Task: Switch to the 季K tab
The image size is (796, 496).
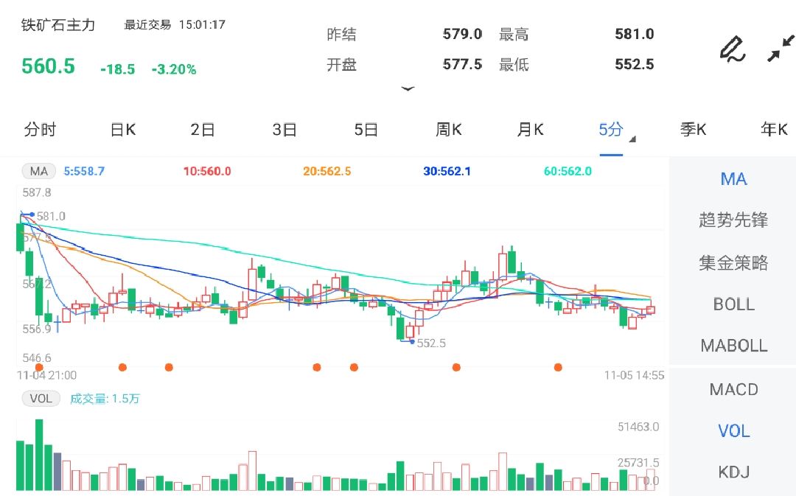Action: point(693,130)
